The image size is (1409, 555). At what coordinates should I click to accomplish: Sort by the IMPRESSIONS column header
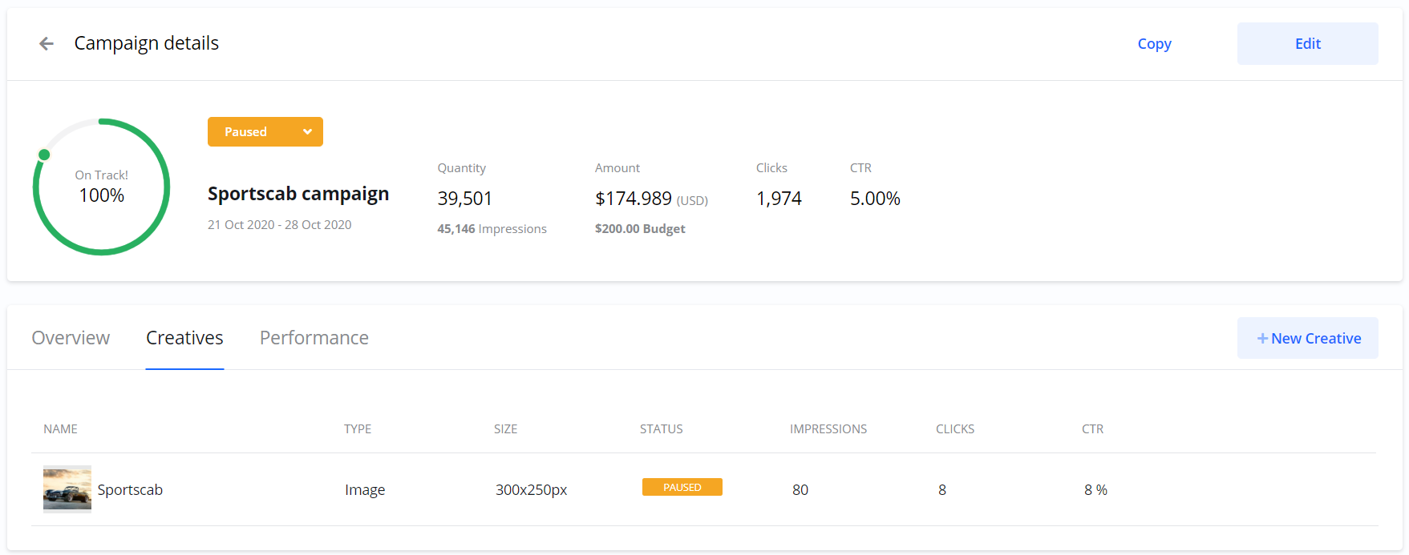click(828, 429)
